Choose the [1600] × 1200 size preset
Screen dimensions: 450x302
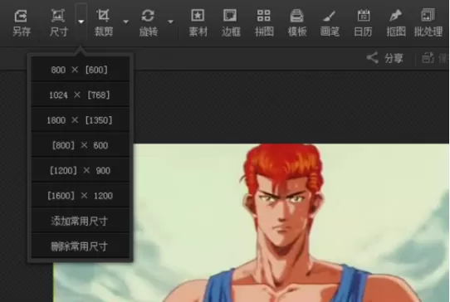(x=80, y=196)
